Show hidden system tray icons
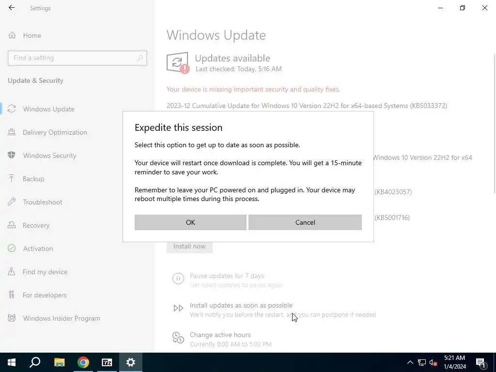Image resolution: width=496 pixels, height=372 pixels. pyautogui.click(x=410, y=362)
